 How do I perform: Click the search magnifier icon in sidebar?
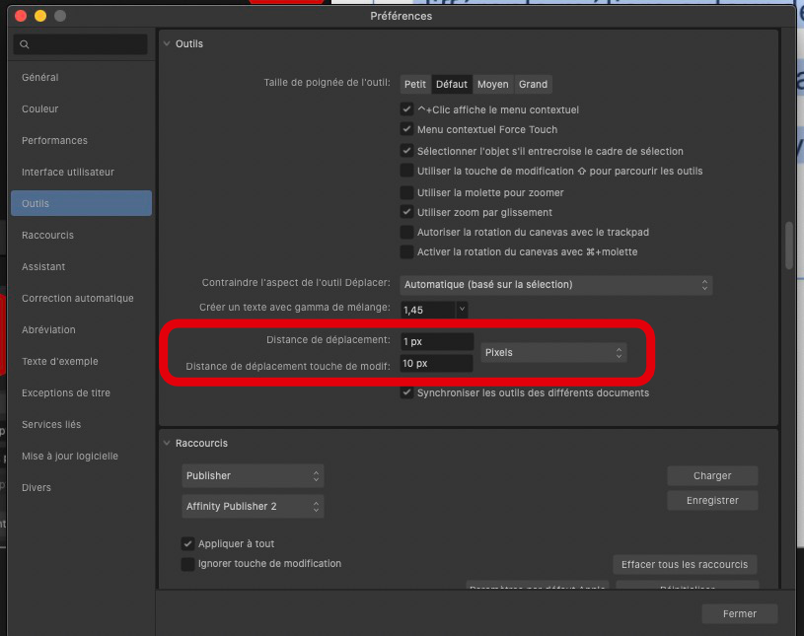click(x=24, y=44)
